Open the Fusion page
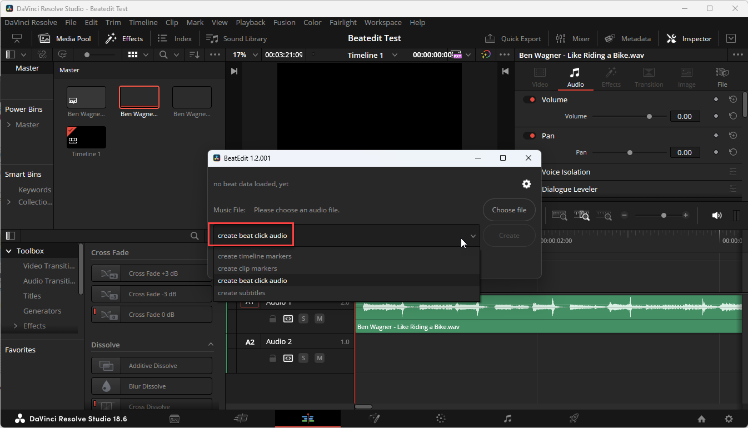Image resolution: width=748 pixels, height=428 pixels. click(375, 419)
